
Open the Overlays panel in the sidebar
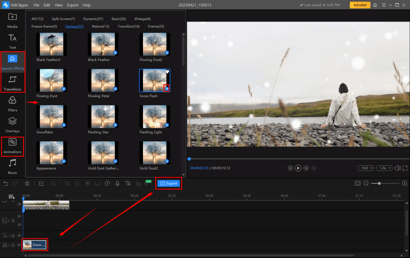tap(12, 125)
